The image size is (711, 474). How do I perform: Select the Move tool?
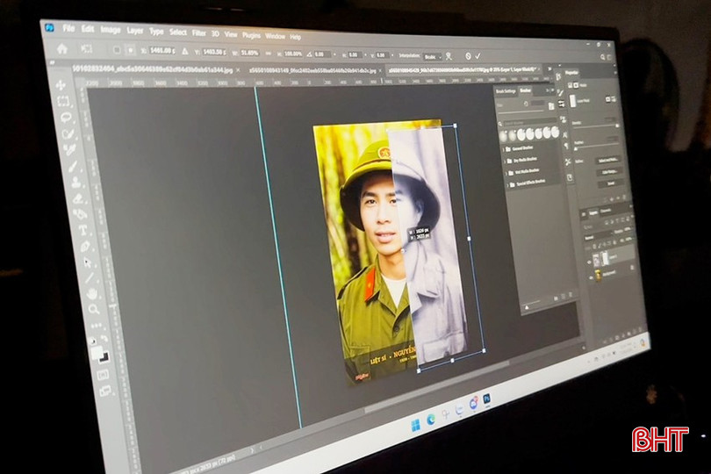pos(60,85)
